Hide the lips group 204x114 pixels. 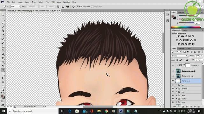pyautogui.click(x=173, y=85)
